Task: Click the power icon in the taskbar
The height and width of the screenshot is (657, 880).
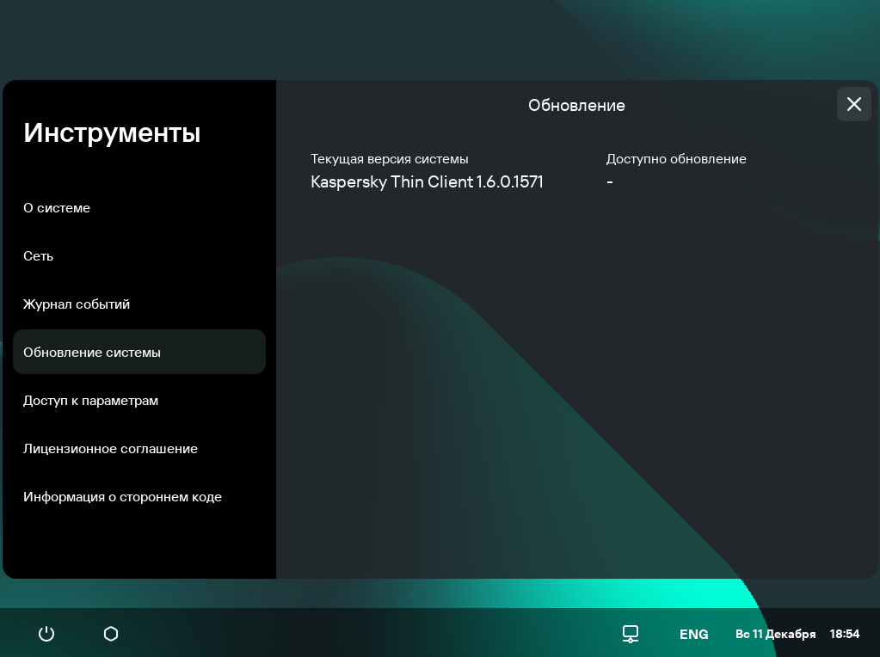Action: [x=46, y=634]
